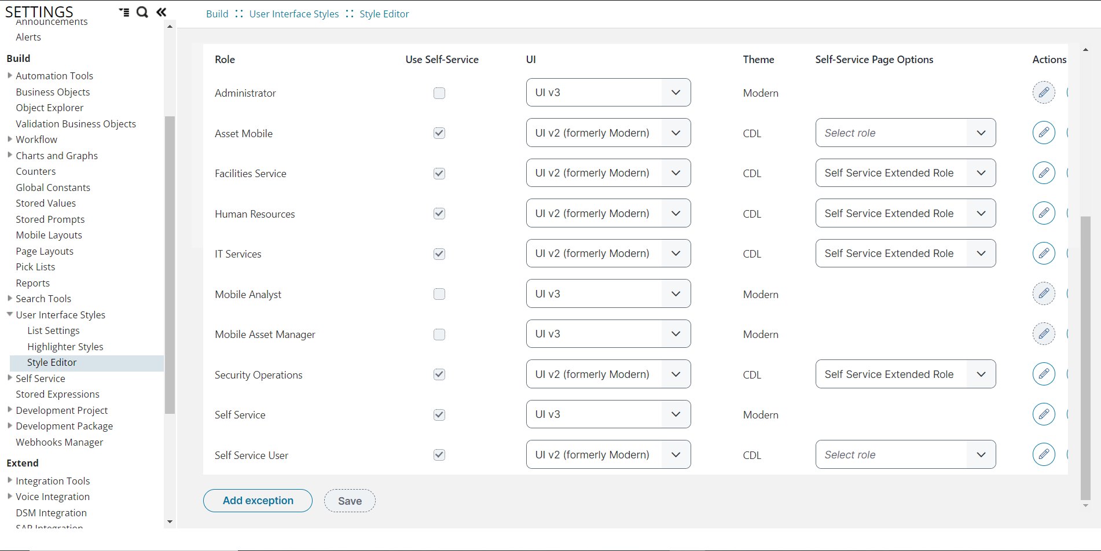Open search in the Settings panel
The height and width of the screenshot is (551, 1101).
(x=142, y=12)
